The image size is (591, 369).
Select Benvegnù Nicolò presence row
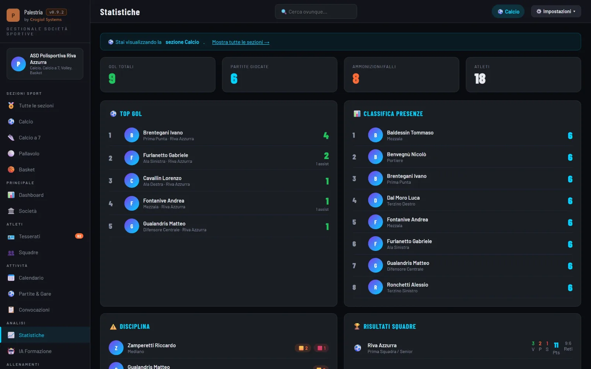tap(462, 157)
